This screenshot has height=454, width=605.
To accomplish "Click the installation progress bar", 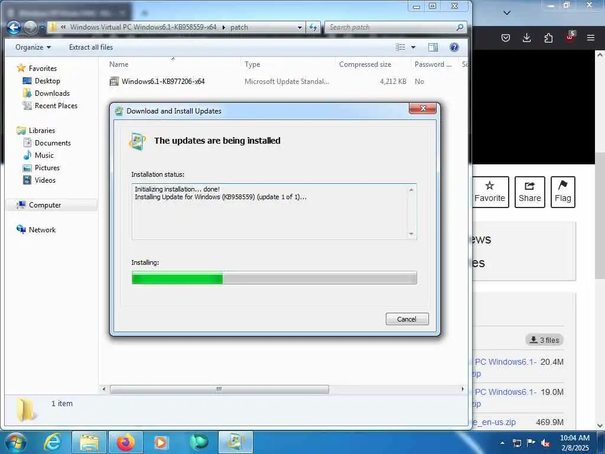I will [274, 278].
